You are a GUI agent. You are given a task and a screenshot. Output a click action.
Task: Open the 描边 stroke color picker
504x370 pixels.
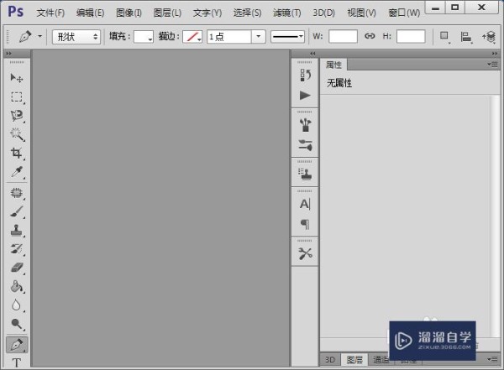click(192, 37)
